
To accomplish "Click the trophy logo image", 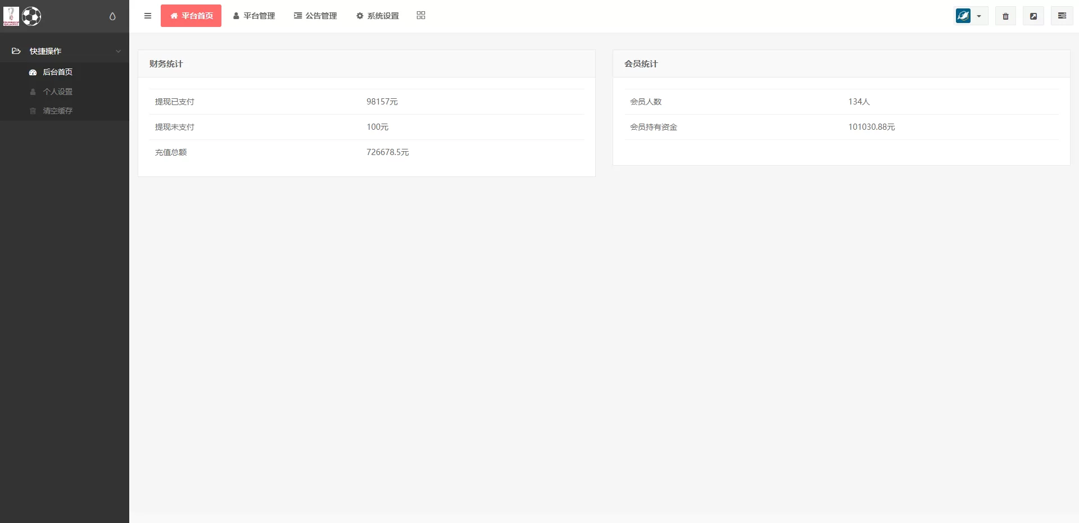I will [x=11, y=16].
